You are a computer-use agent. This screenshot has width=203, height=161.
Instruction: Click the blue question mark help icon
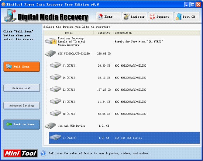pyautogui.click(x=43, y=153)
